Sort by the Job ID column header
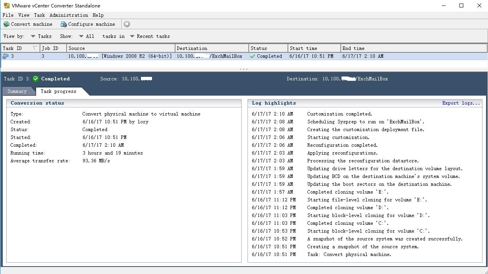This screenshot has width=488, height=274. (53, 48)
